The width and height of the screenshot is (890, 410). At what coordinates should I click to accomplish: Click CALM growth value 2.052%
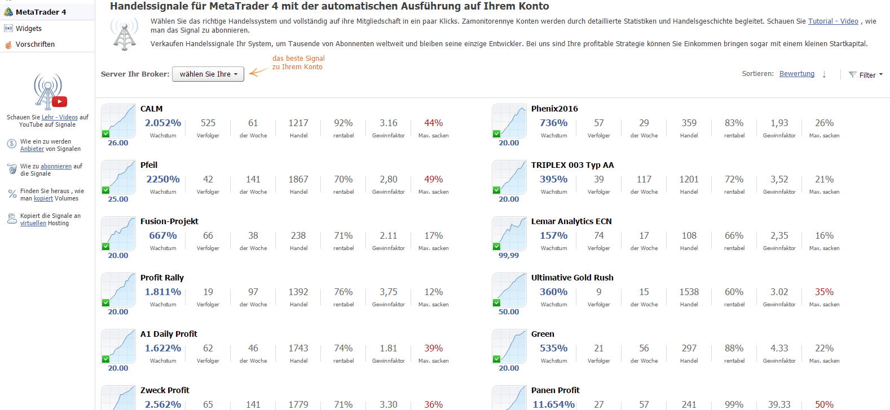[x=163, y=123]
